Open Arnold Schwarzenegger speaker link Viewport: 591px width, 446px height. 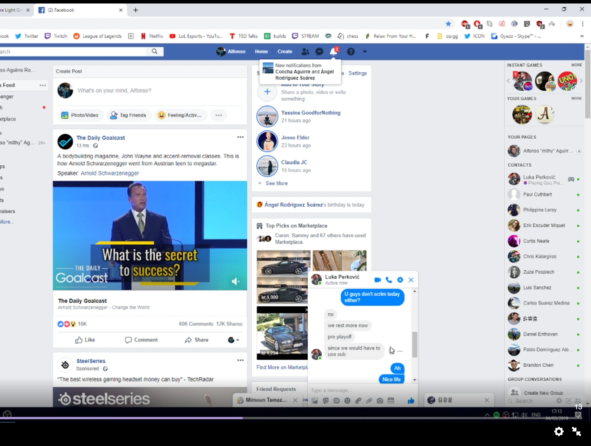(x=110, y=173)
